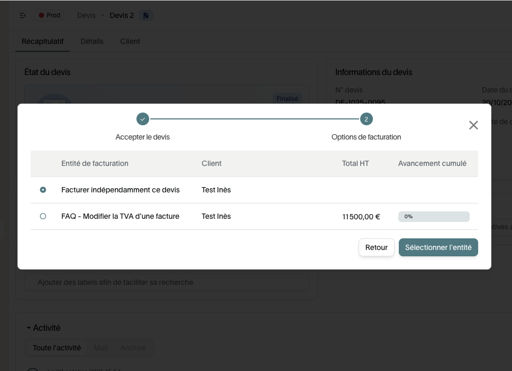Click the '11 500,00 €' amount cell
The height and width of the screenshot is (371, 512).
361,217
